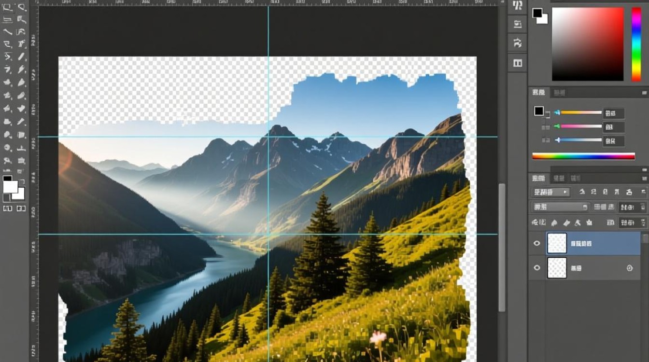Viewport: 649px width, 362px height.
Task: Open the two-column layout icon in the collapsed dock
Action: click(x=518, y=63)
